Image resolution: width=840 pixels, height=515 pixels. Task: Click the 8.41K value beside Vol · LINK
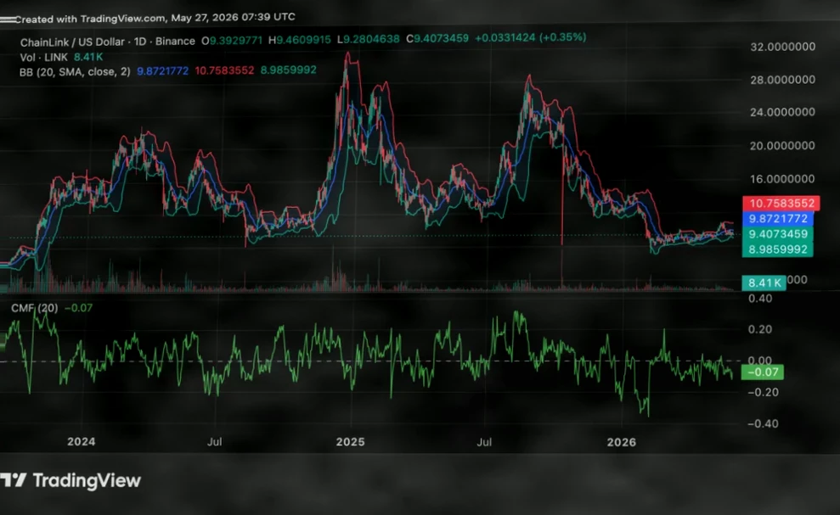[x=88, y=57]
